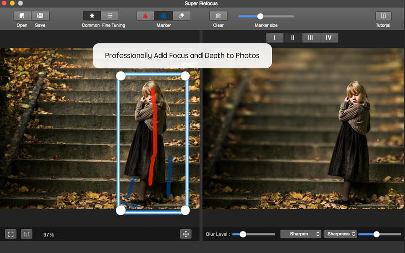The height and width of the screenshot is (253, 405).
Task: Click the fit-to-screen icon
Action: (x=11, y=234)
